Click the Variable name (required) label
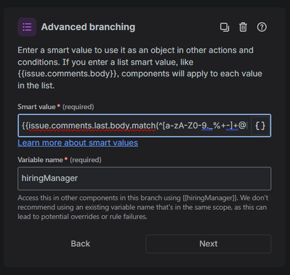Image resolution: width=290 pixels, height=275 pixels. click(x=59, y=160)
